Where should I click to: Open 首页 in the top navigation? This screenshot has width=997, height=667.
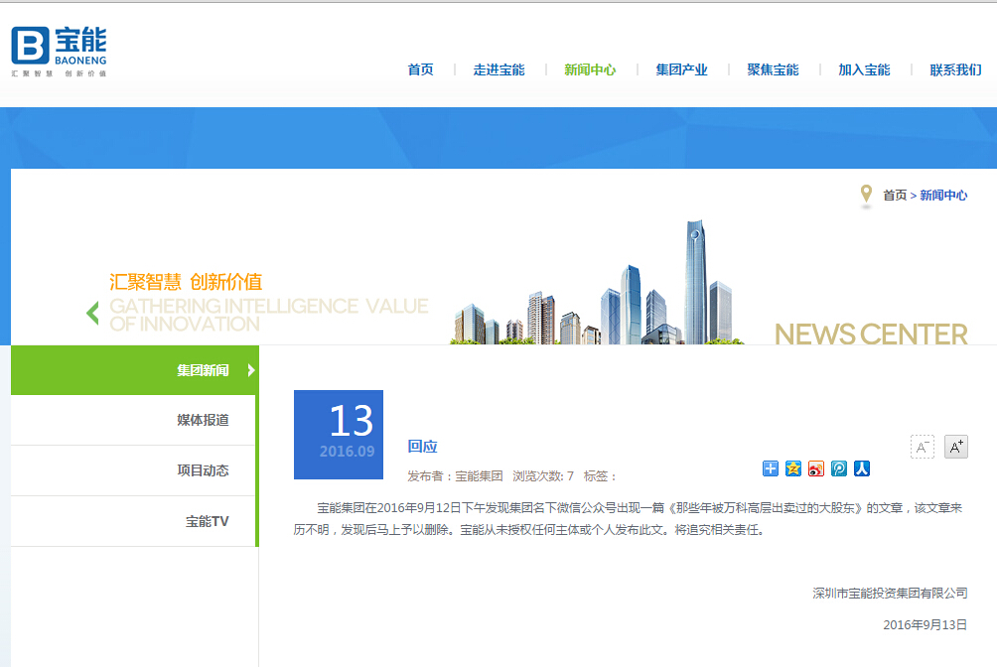point(420,69)
